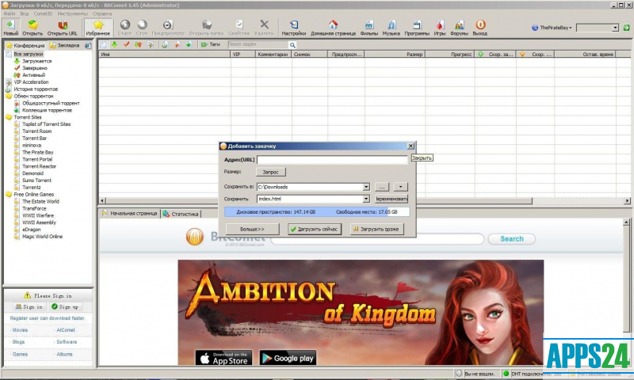Screen dimensions: 634x380
Task: Select Загружается in the sidebar
Action: pyautogui.click(x=36, y=61)
